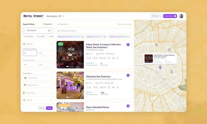
Task: Apply the search filters
Action: (x=49, y=108)
